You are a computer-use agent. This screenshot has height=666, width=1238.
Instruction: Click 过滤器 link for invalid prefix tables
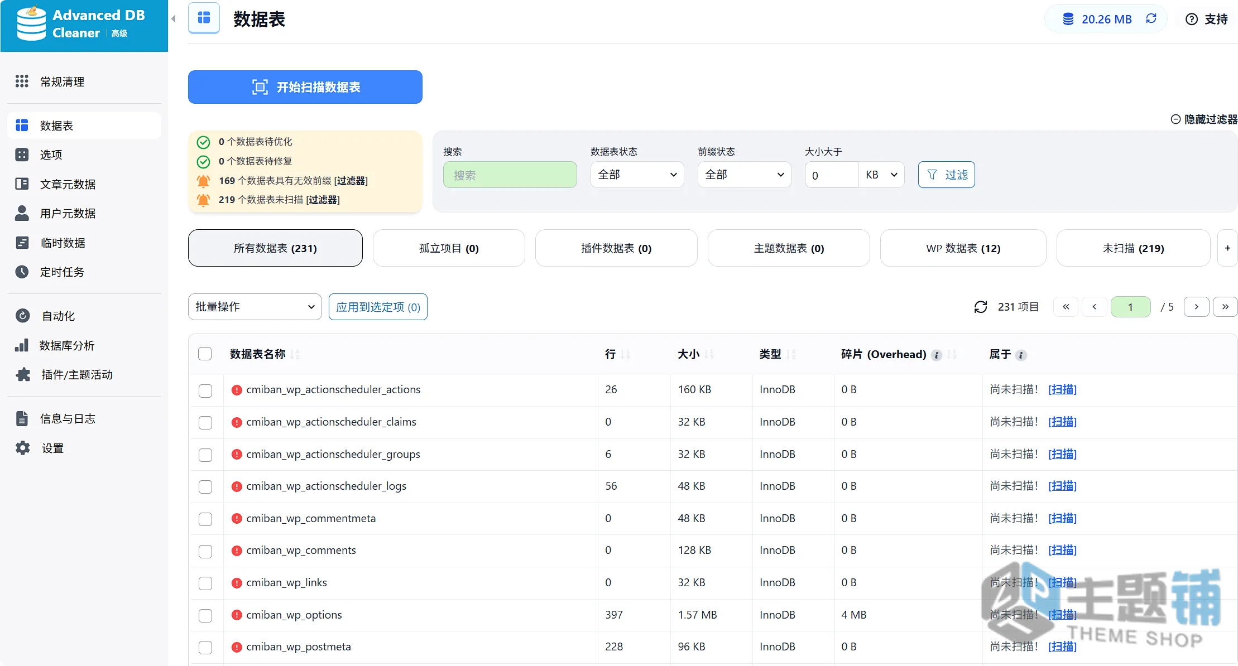pyautogui.click(x=351, y=180)
